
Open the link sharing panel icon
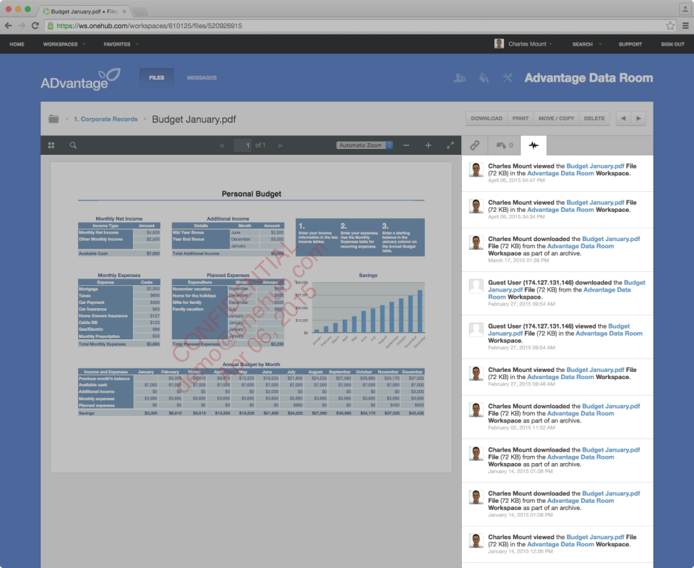(475, 145)
